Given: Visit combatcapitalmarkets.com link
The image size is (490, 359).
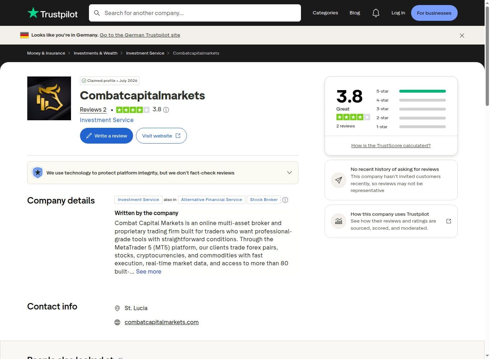Looking at the screenshot, I should tap(161, 322).
